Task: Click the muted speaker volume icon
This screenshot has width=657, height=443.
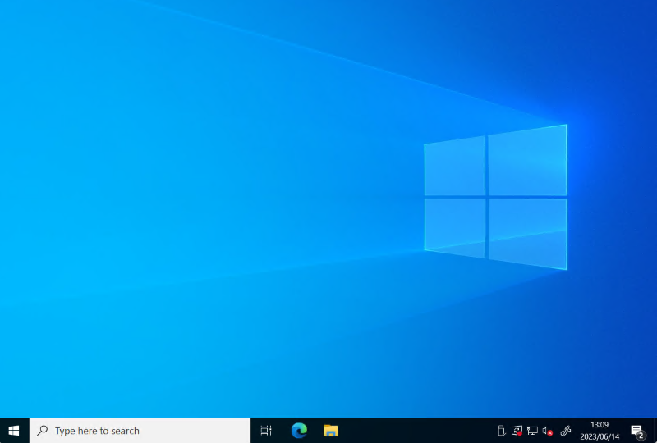Action: tap(548, 431)
